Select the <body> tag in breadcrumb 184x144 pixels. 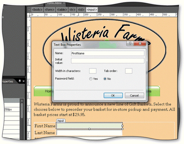pyautogui.click(x=37, y=10)
